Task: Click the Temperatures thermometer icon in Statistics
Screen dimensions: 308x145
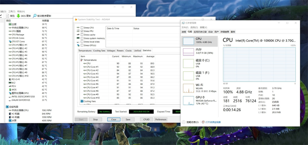Action: [x=82, y=60]
